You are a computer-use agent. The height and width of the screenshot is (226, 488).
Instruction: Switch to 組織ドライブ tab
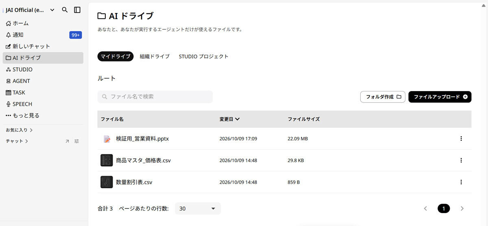click(155, 57)
